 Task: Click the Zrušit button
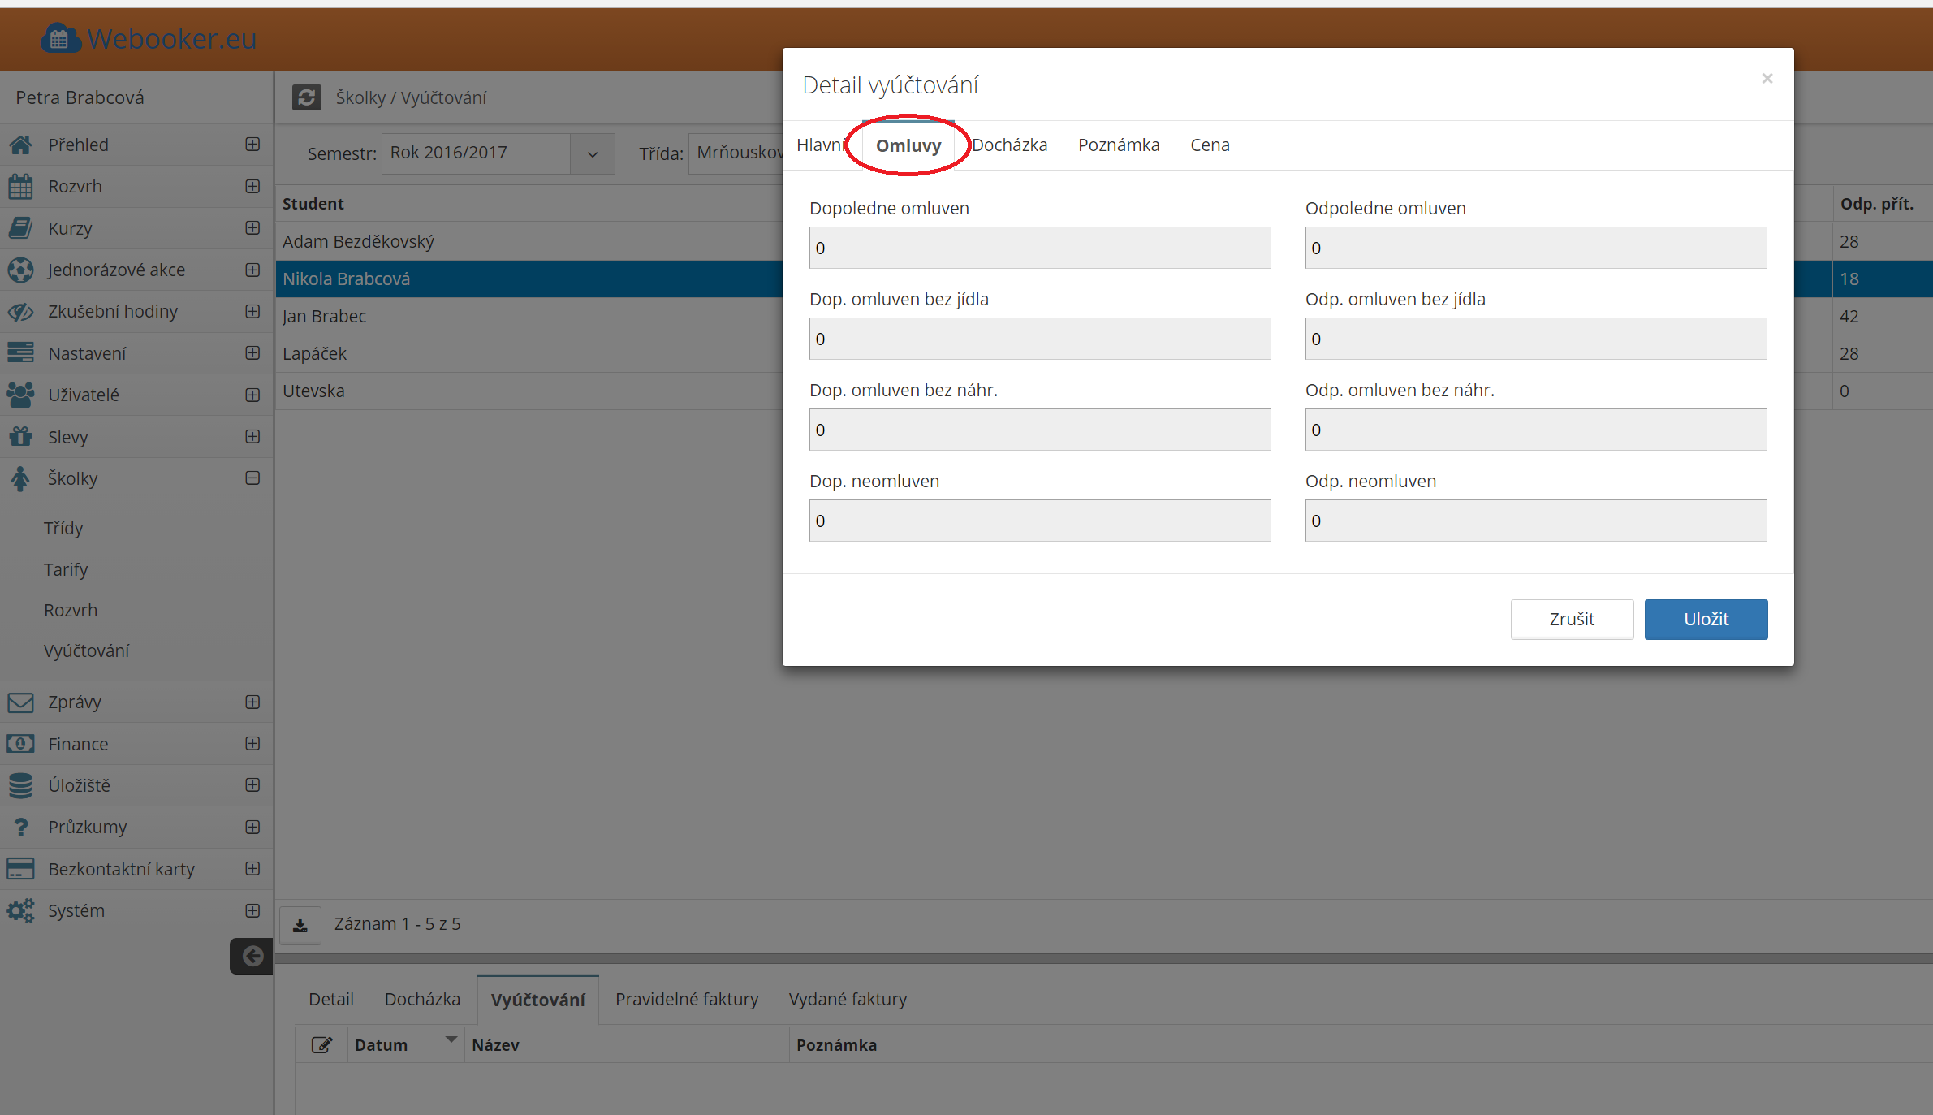pyautogui.click(x=1571, y=620)
